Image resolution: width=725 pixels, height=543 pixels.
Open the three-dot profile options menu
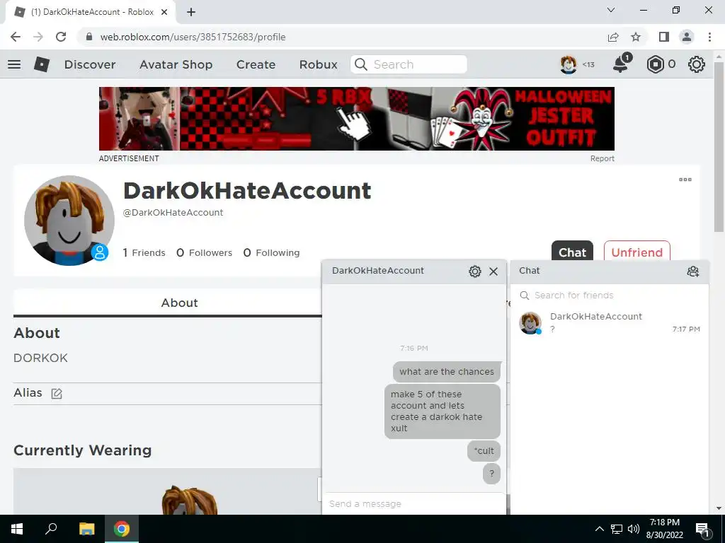[x=685, y=180]
